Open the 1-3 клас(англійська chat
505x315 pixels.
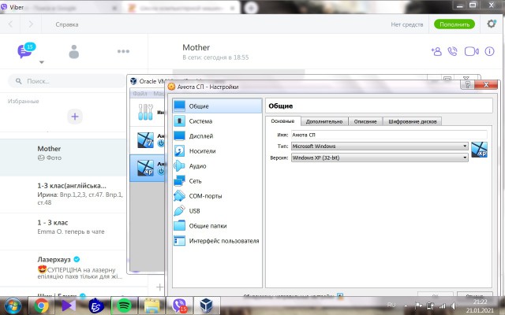pos(64,195)
